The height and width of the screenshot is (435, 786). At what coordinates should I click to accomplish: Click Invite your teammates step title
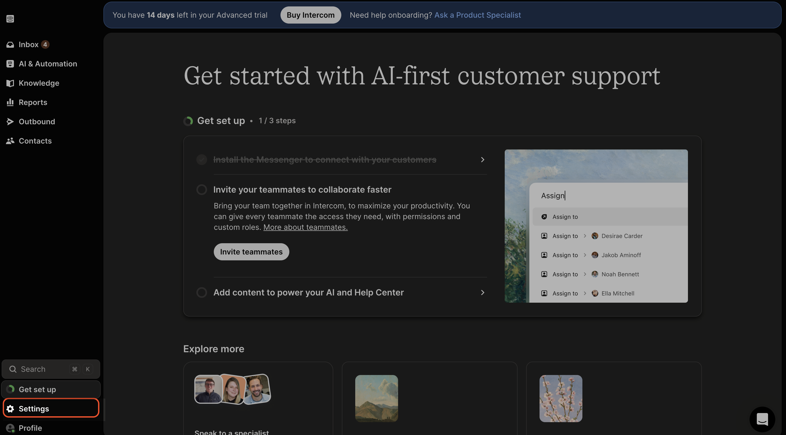tap(302, 189)
